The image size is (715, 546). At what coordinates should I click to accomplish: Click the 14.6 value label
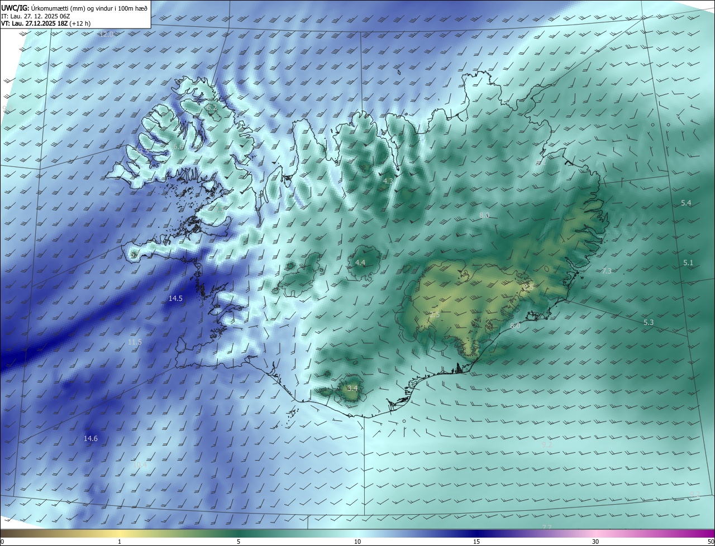coord(90,439)
